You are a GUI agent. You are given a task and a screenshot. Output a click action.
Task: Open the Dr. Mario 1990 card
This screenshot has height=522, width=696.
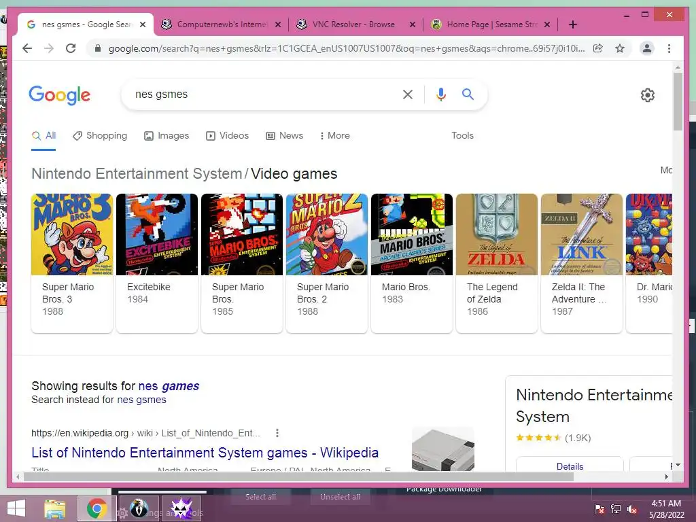[649, 263]
